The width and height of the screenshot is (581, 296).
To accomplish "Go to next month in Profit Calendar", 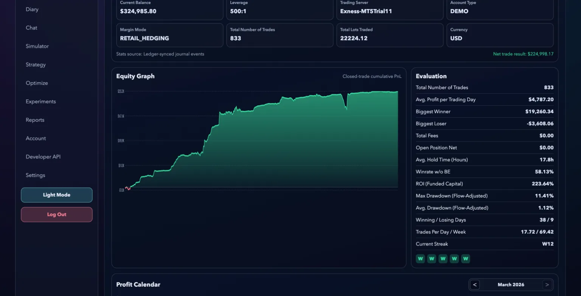I will [547, 285].
